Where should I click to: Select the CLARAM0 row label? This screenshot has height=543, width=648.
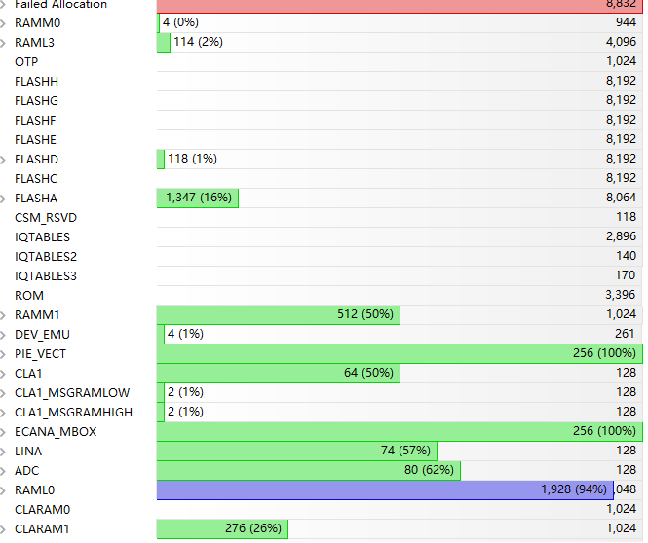coord(42,509)
